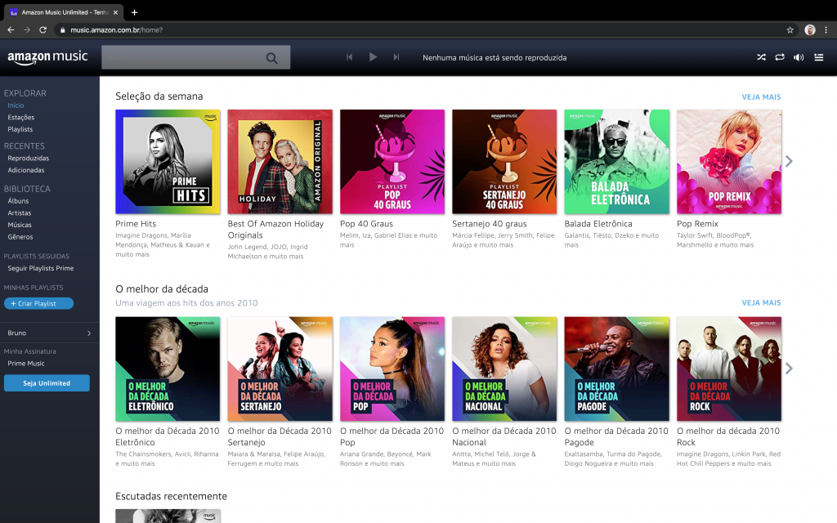Screen dimensions: 837x523
Task: Click the address bar URL
Action: click(x=116, y=30)
